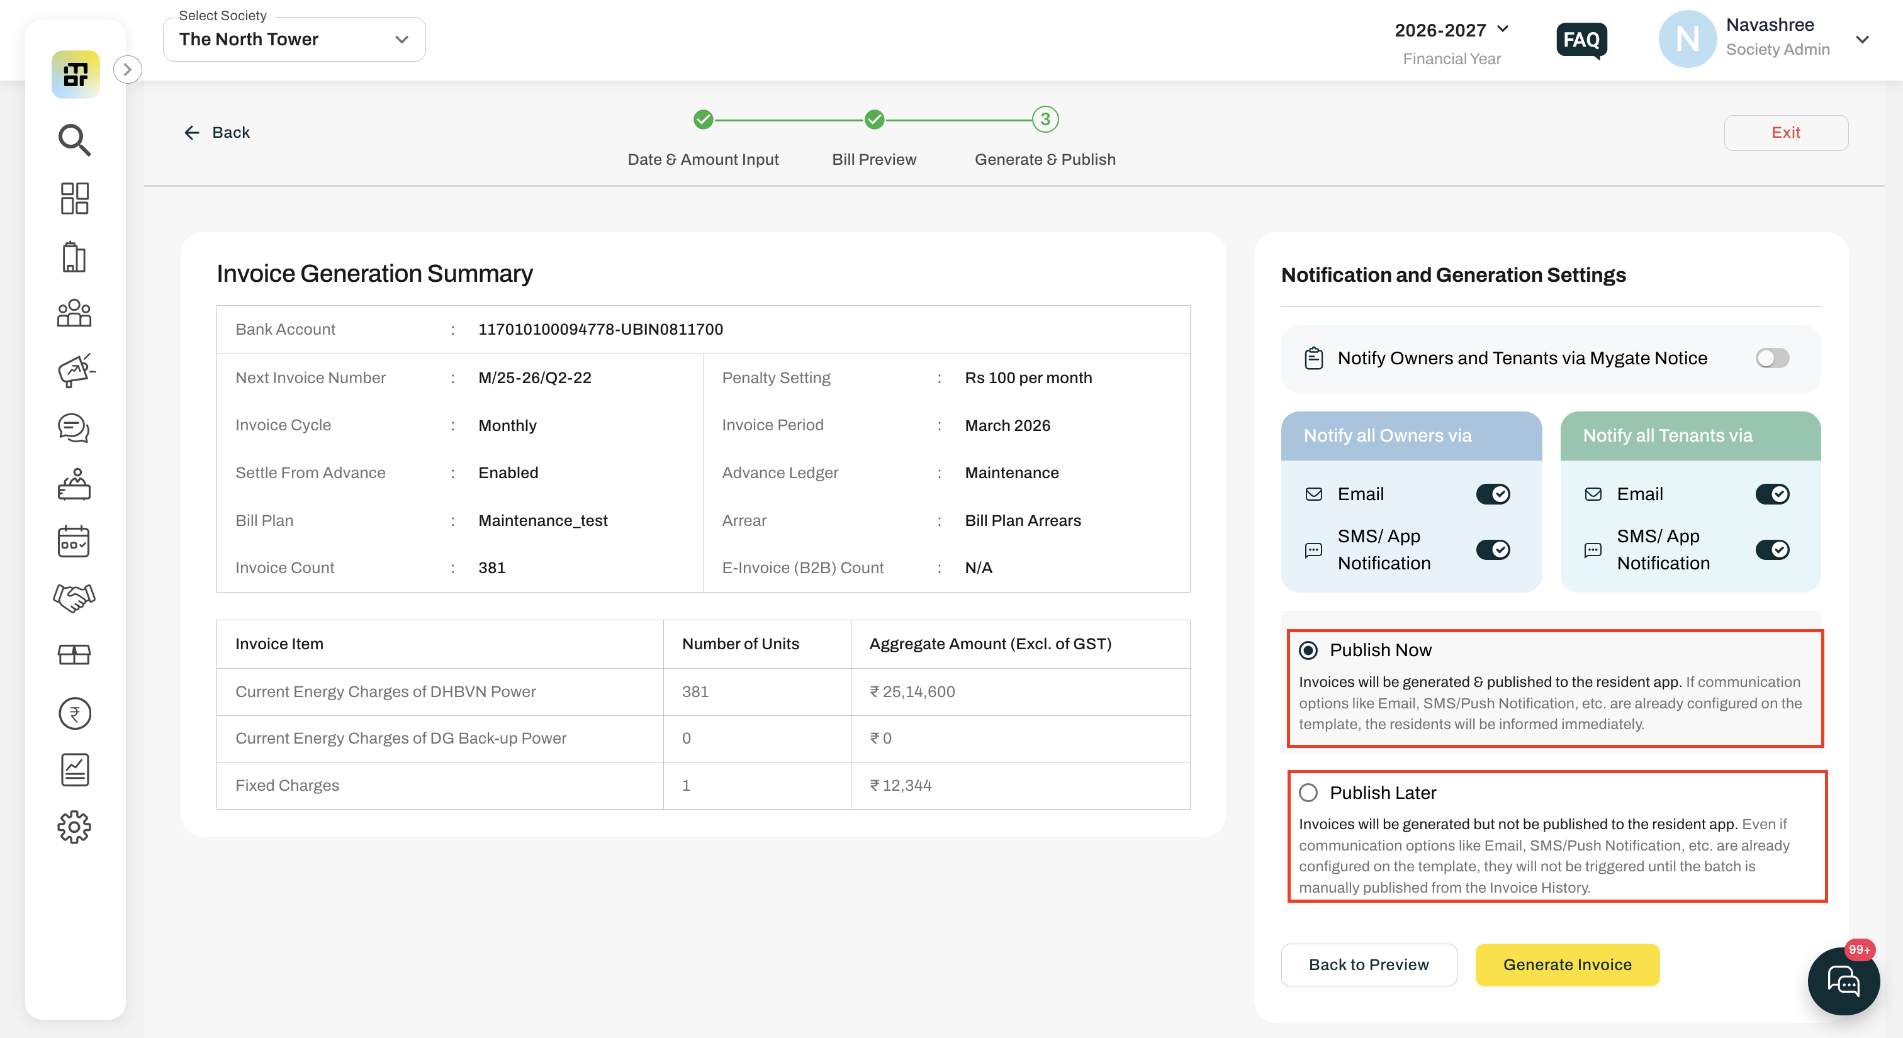Select the Publish Later radio button
The width and height of the screenshot is (1903, 1038).
[x=1308, y=793]
